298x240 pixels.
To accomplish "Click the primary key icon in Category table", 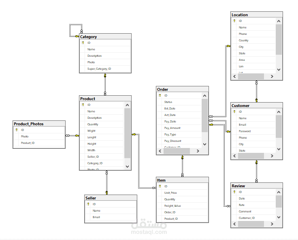I will coord(83,43).
